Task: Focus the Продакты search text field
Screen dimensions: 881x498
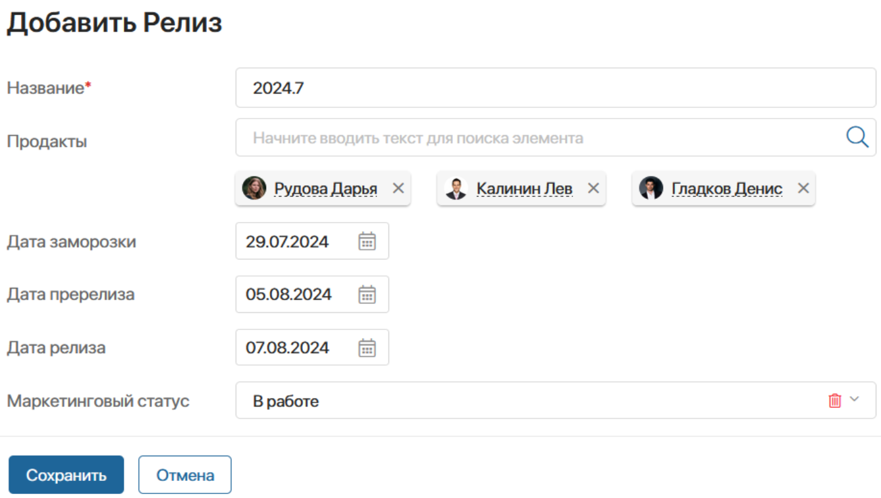Action: click(540, 138)
